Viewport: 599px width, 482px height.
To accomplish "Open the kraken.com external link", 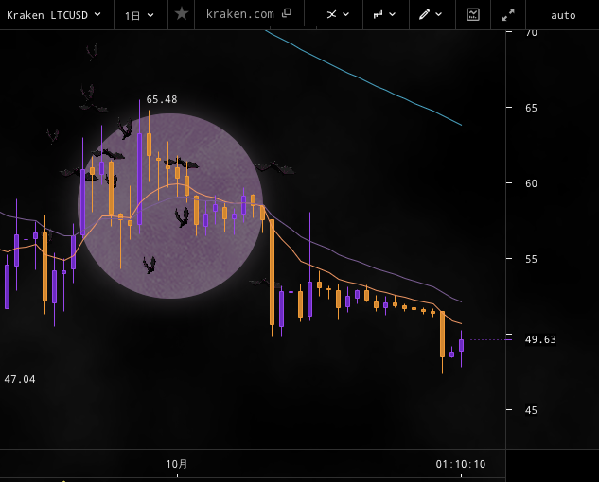I will [248, 14].
